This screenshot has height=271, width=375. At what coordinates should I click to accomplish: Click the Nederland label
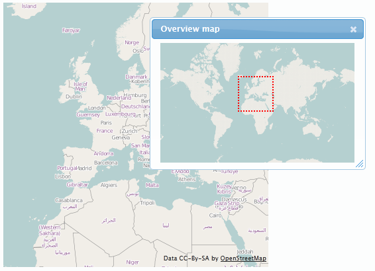pos(119,98)
